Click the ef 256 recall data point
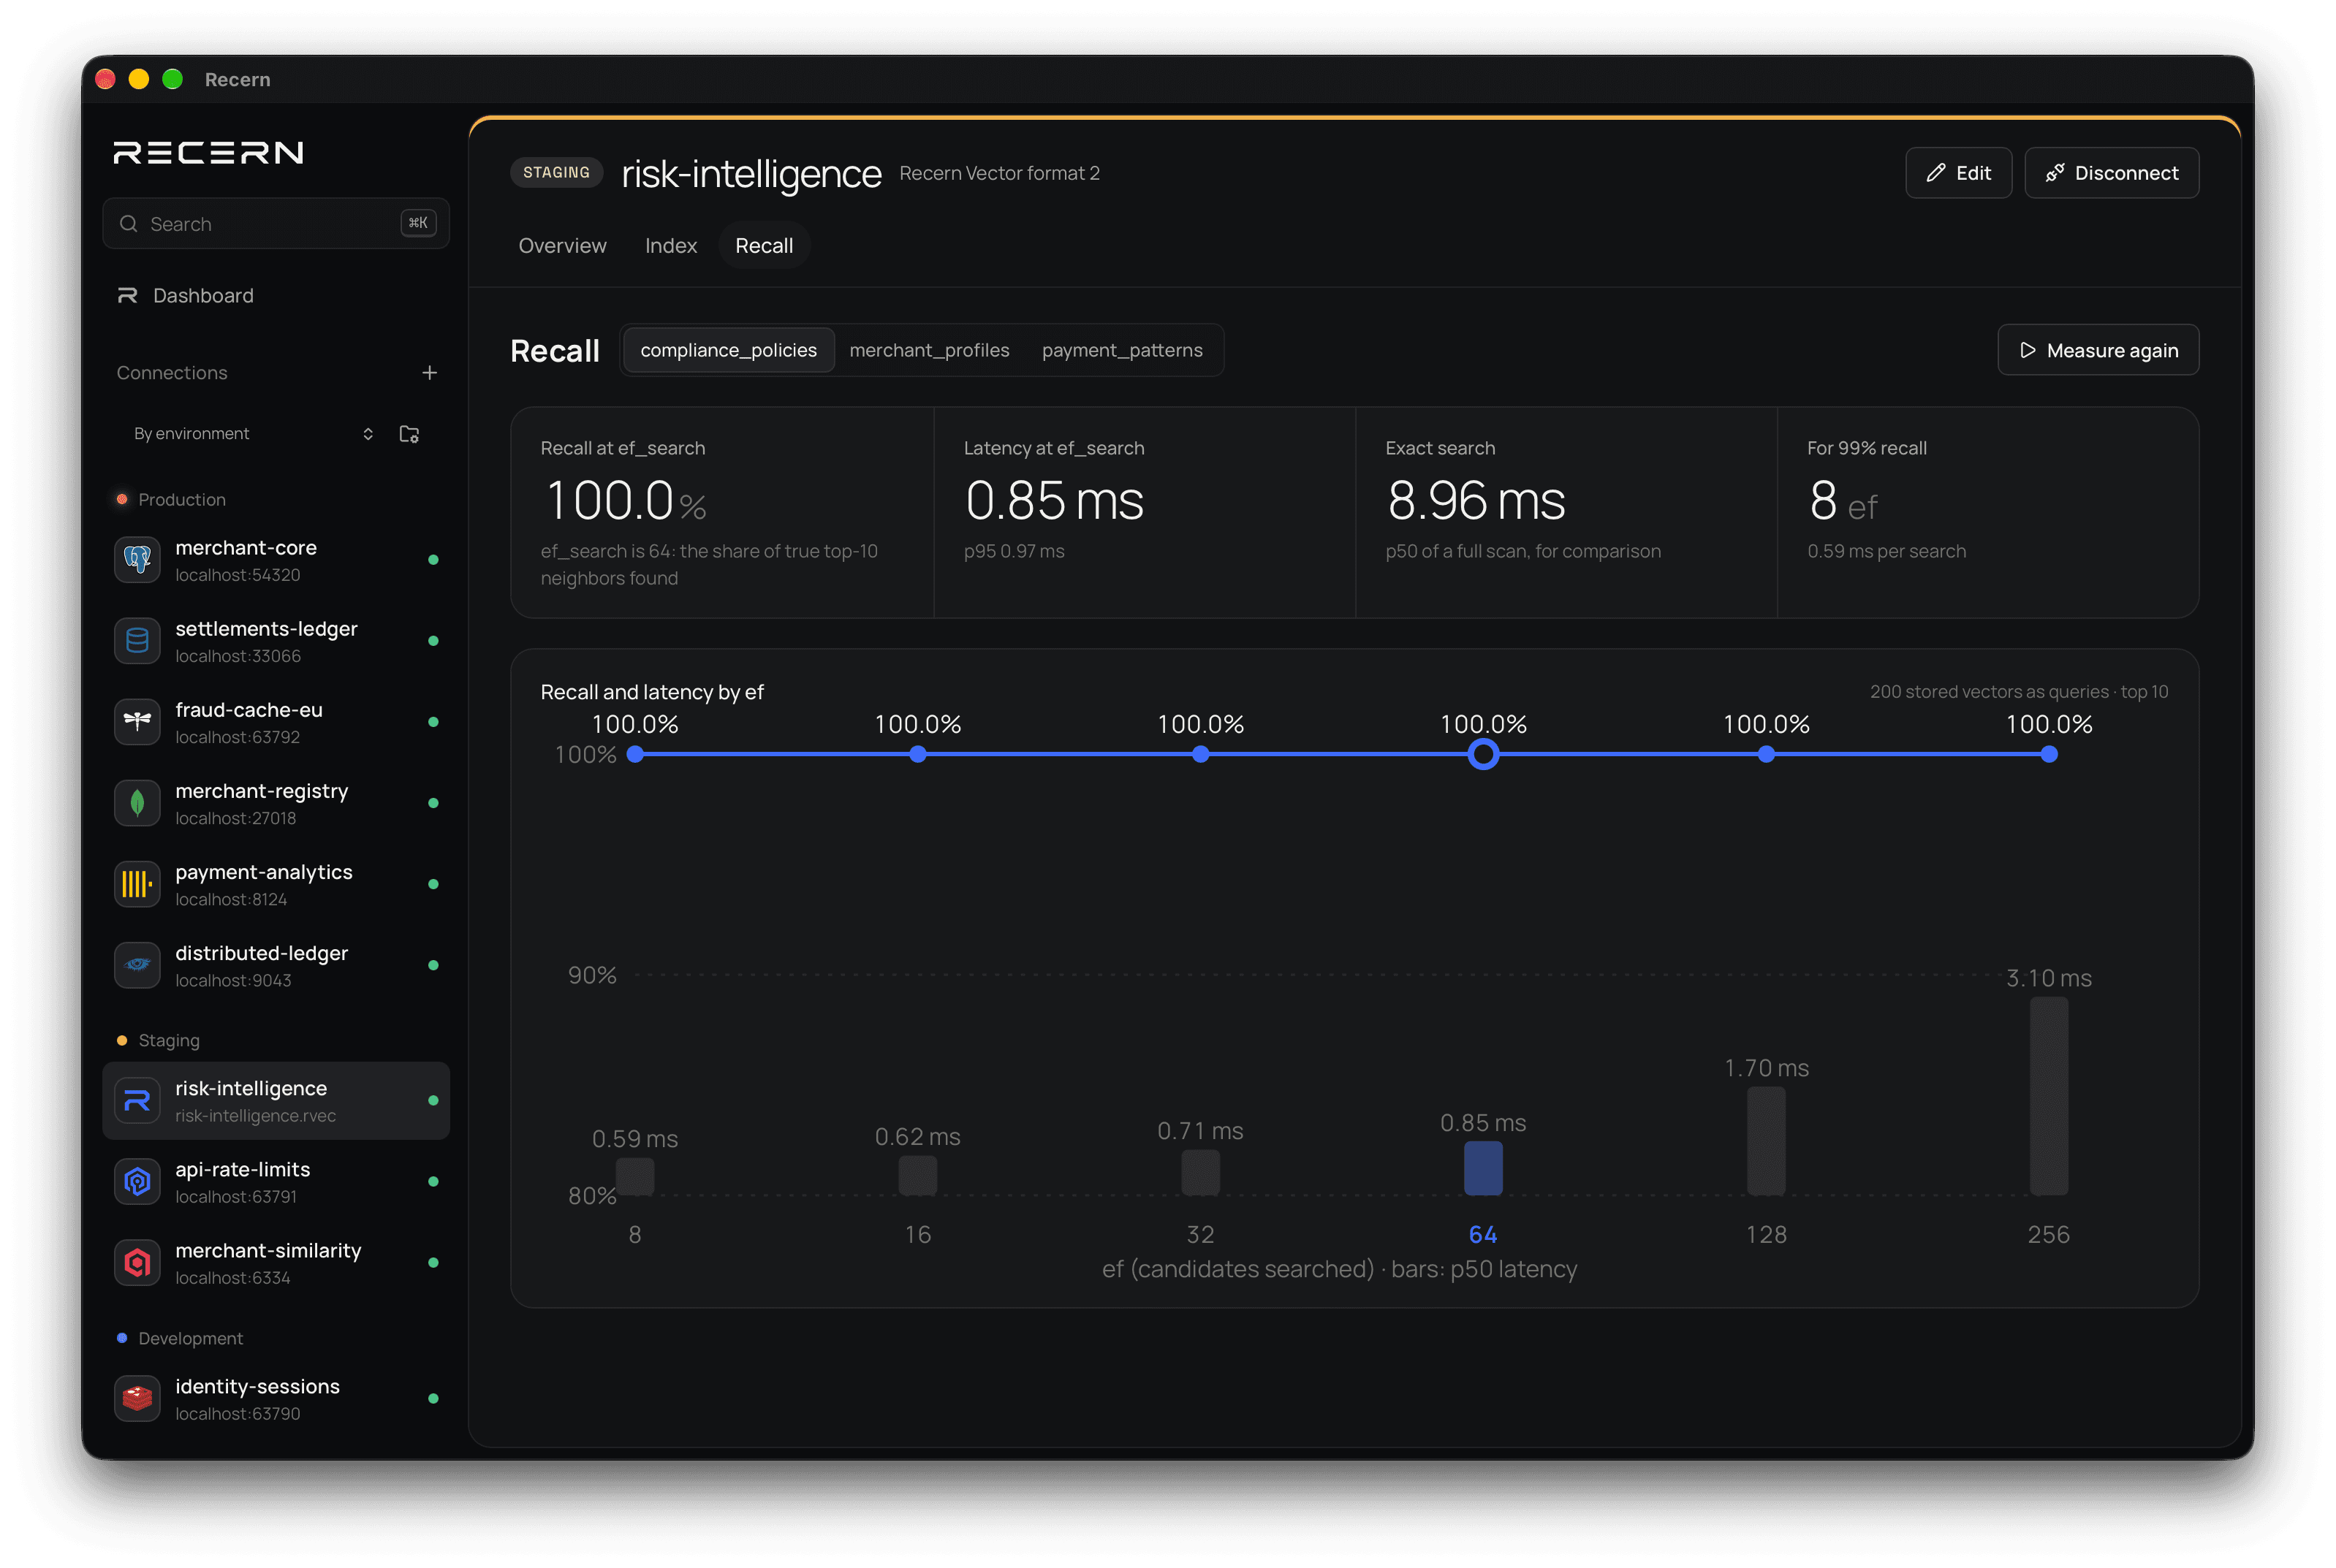 click(2049, 755)
